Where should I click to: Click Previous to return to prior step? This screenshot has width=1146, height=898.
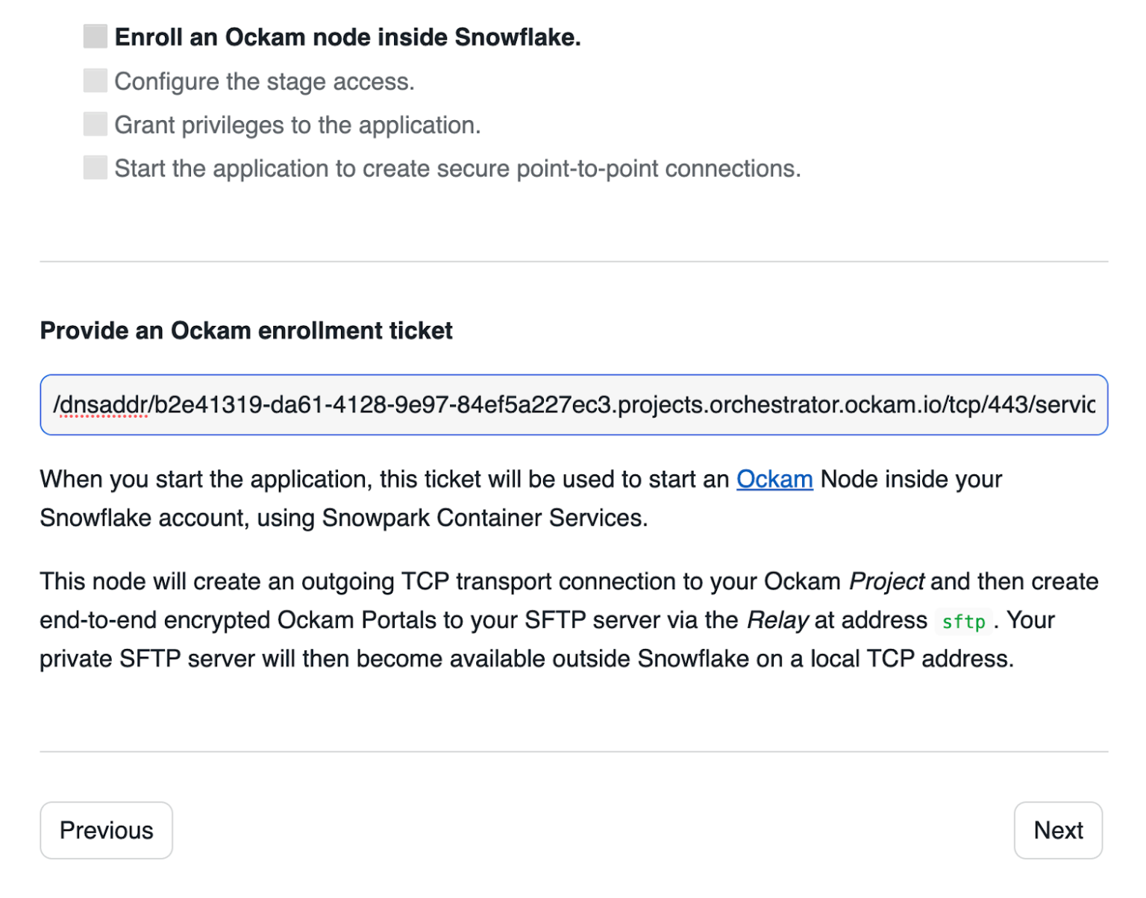point(106,830)
